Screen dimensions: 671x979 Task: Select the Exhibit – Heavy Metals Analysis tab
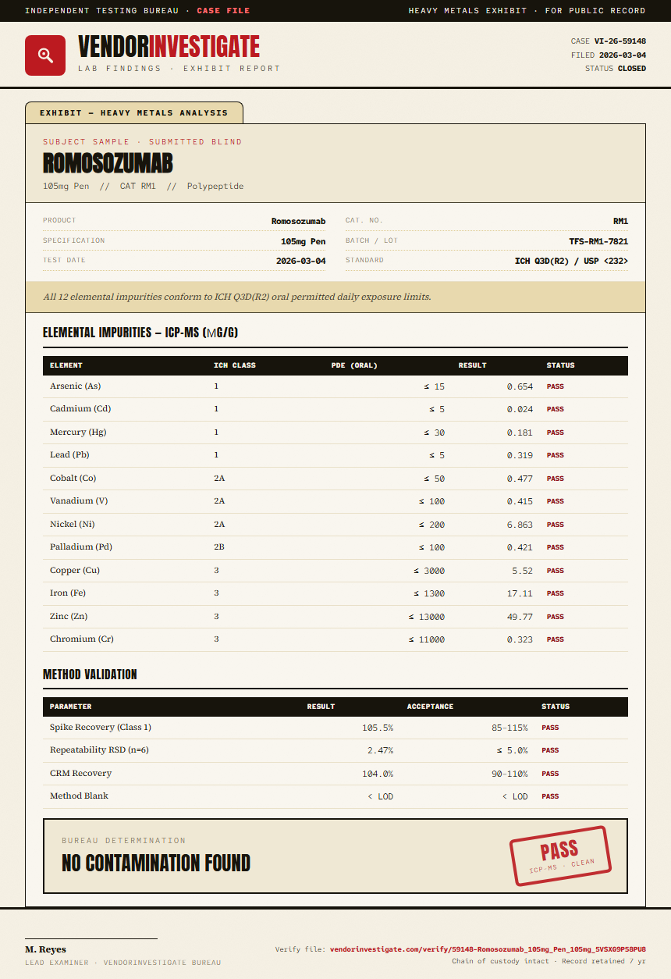134,112
